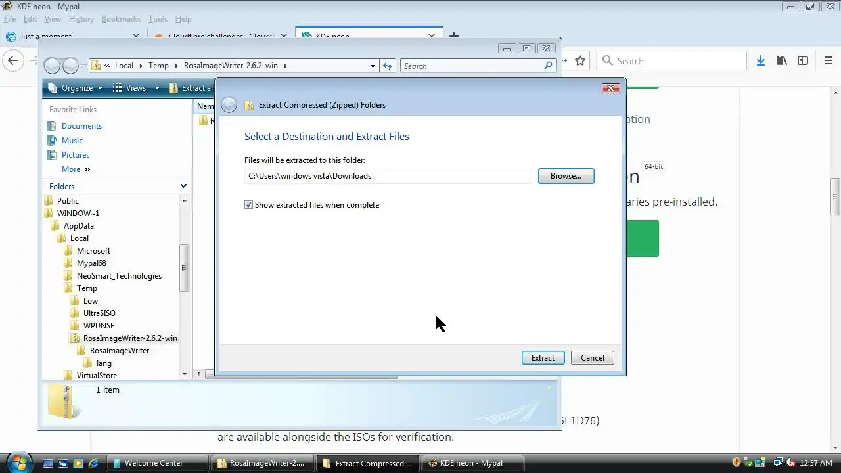Viewport: 841px width, 473px height.
Task: Select the VirtualStore folder in tree
Action: point(97,376)
